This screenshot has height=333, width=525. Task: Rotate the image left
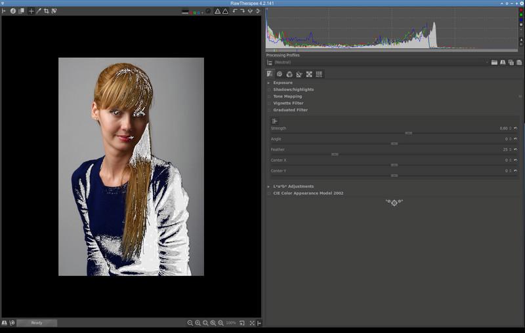235,11
